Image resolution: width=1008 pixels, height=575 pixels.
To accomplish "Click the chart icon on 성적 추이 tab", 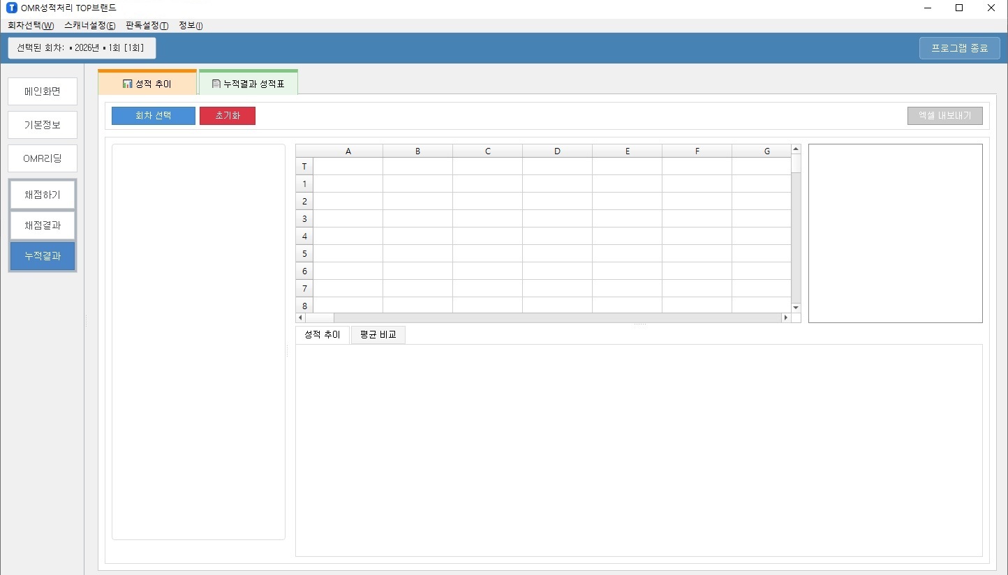I will pos(127,84).
